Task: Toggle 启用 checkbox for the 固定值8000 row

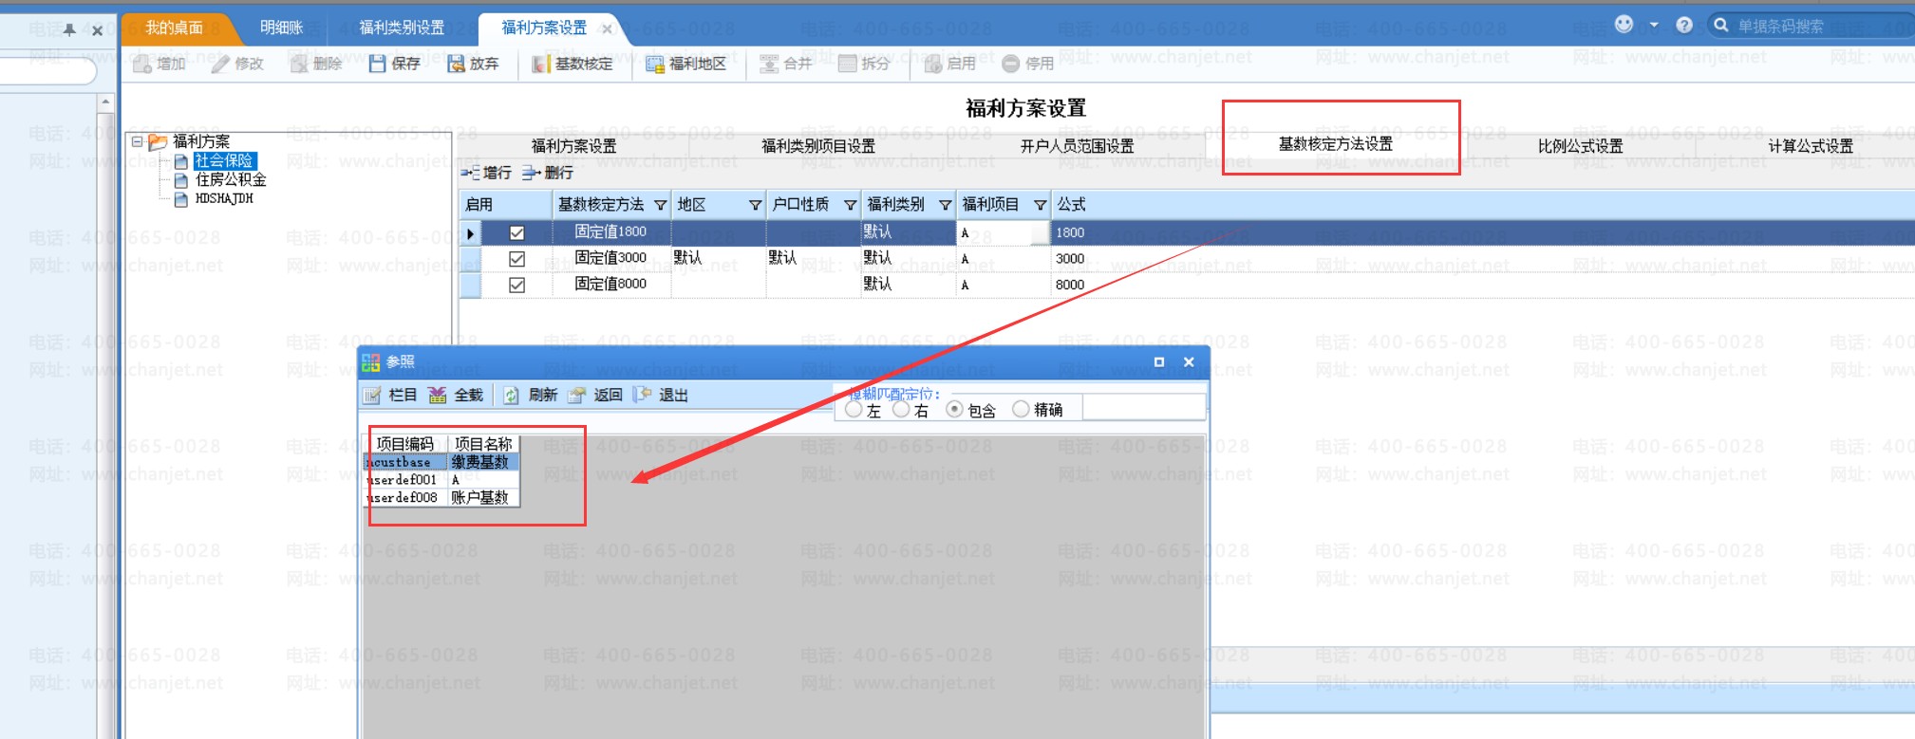Action: tap(517, 285)
